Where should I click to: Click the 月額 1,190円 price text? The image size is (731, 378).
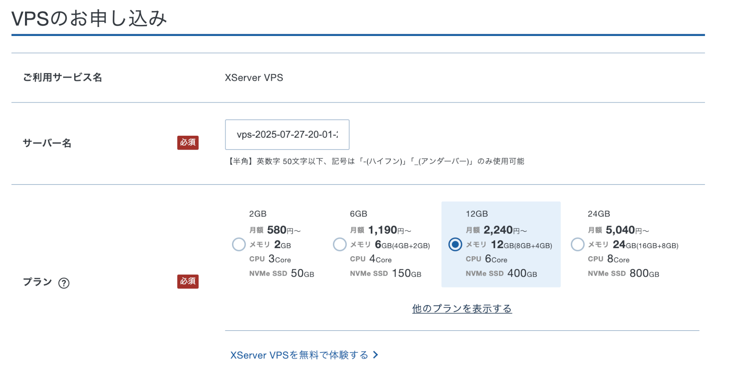(x=380, y=230)
